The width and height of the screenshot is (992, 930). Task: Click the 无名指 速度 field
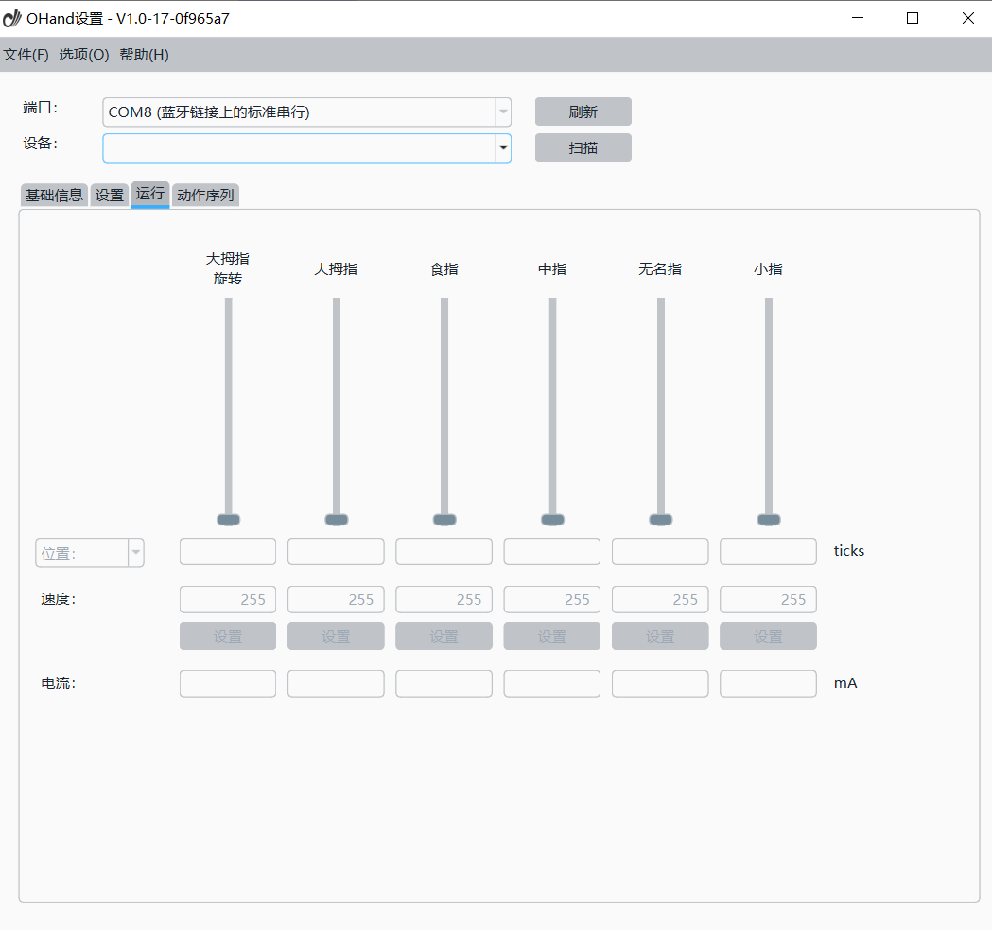tap(660, 600)
